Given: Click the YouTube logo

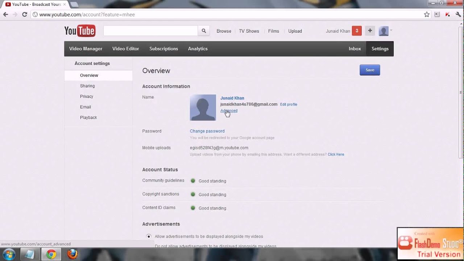Looking at the screenshot, I should click(80, 31).
